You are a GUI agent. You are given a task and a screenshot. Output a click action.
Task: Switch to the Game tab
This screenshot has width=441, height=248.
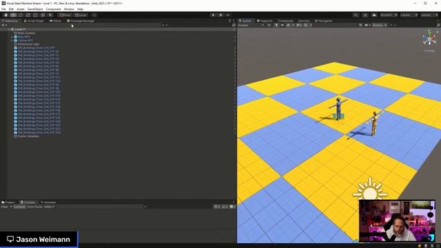pos(55,21)
